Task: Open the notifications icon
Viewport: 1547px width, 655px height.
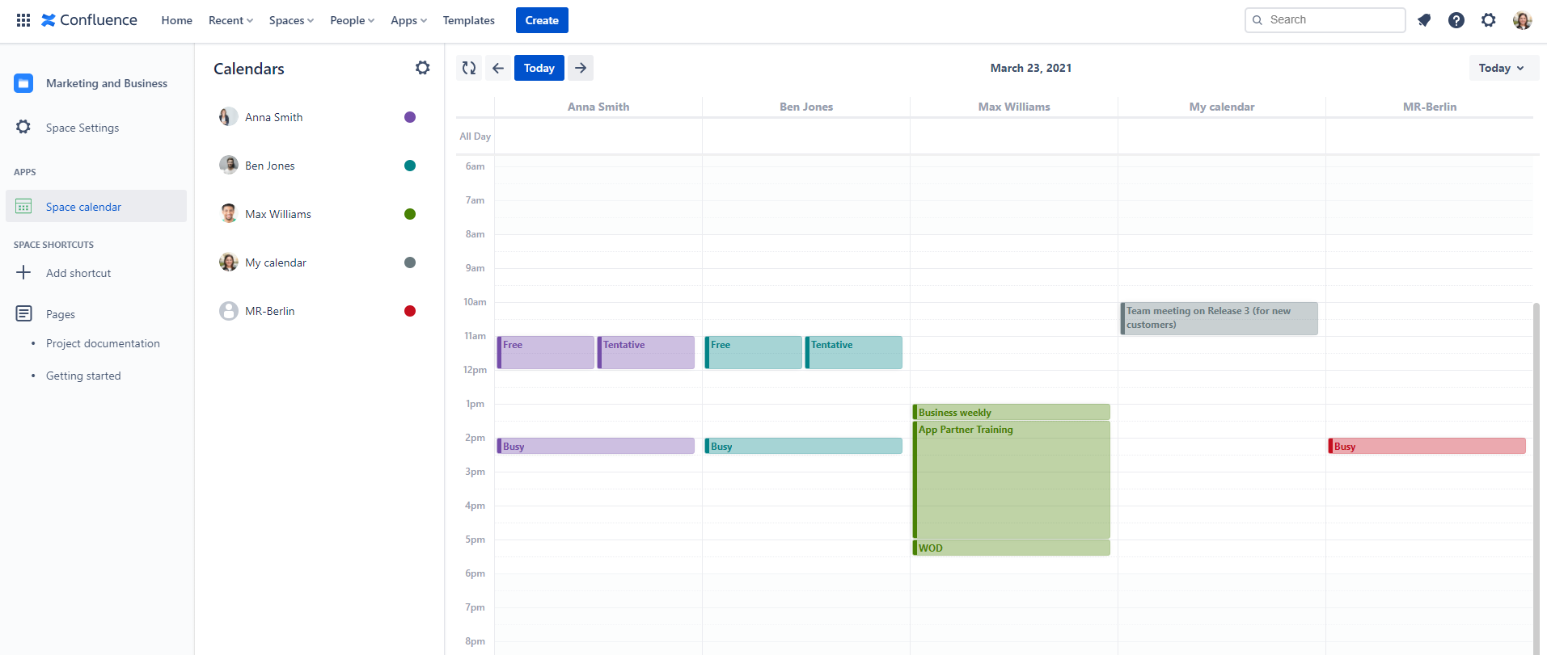Action: [x=1424, y=20]
